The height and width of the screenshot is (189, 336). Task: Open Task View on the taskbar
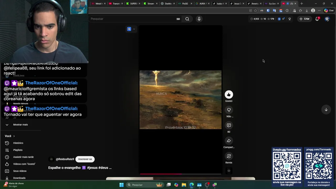169,185
